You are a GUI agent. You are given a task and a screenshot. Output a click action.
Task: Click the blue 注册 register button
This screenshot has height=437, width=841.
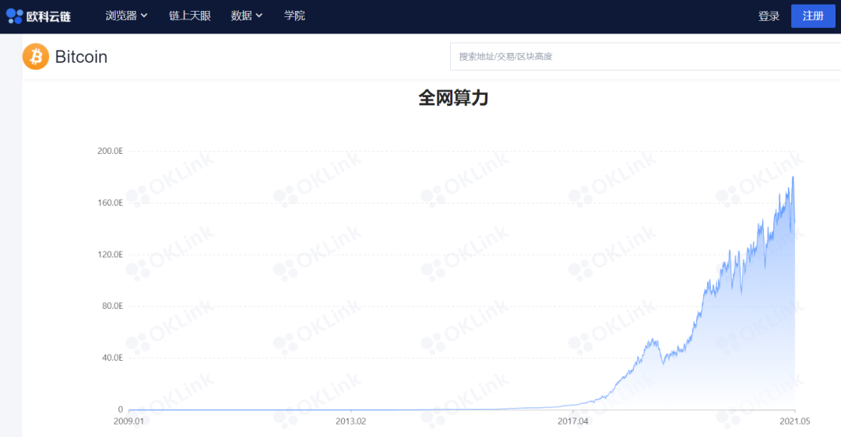click(813, 16)
